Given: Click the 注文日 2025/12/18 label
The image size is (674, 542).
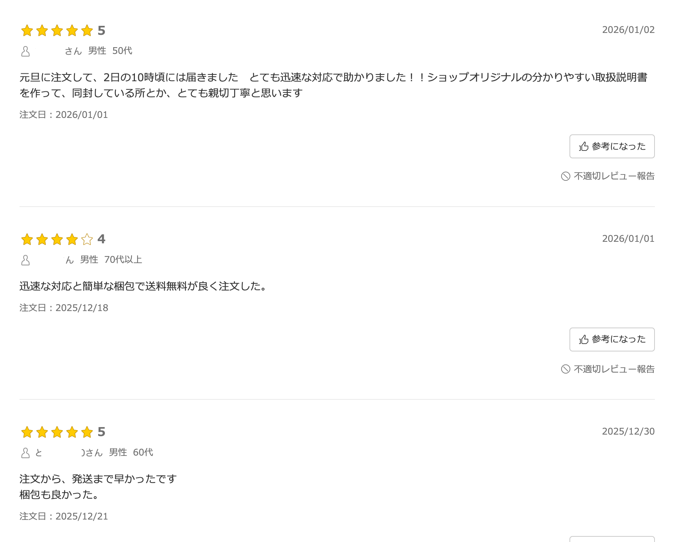Looking at the screenshot, I should coord(63,307).
